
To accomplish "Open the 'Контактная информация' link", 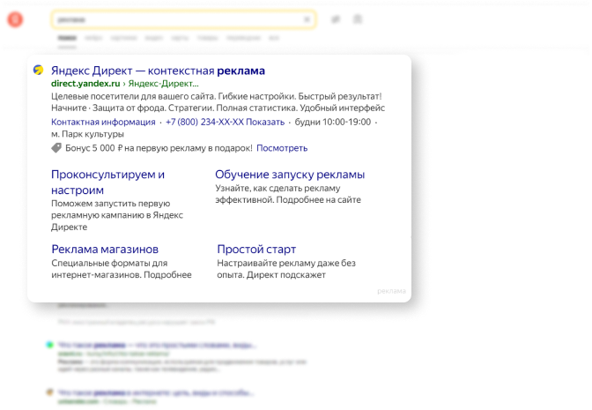I will [x=103, y=122].
